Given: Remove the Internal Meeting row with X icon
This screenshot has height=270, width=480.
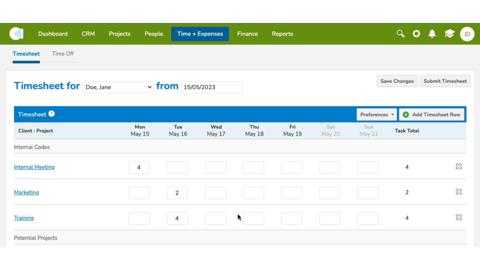Looking at the screenshot, I should tap(459, 166).
